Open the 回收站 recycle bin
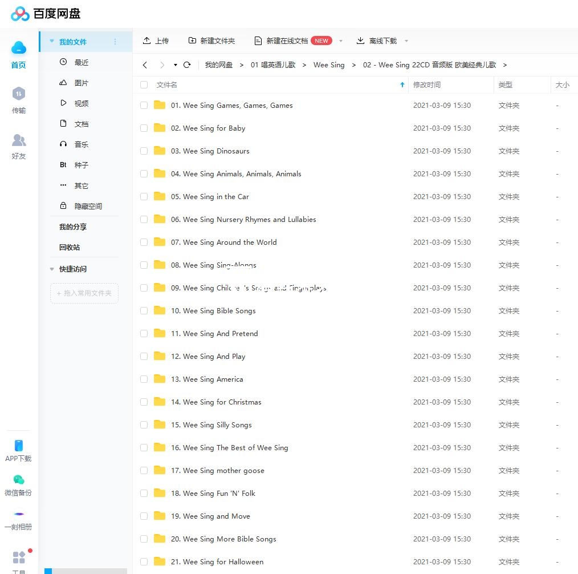The width and height of the screenshot is (578, 574). (x=70, y=247)
